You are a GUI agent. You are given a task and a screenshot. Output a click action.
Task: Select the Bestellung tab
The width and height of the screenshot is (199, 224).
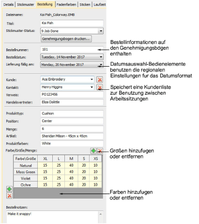(x=45, y=4)
